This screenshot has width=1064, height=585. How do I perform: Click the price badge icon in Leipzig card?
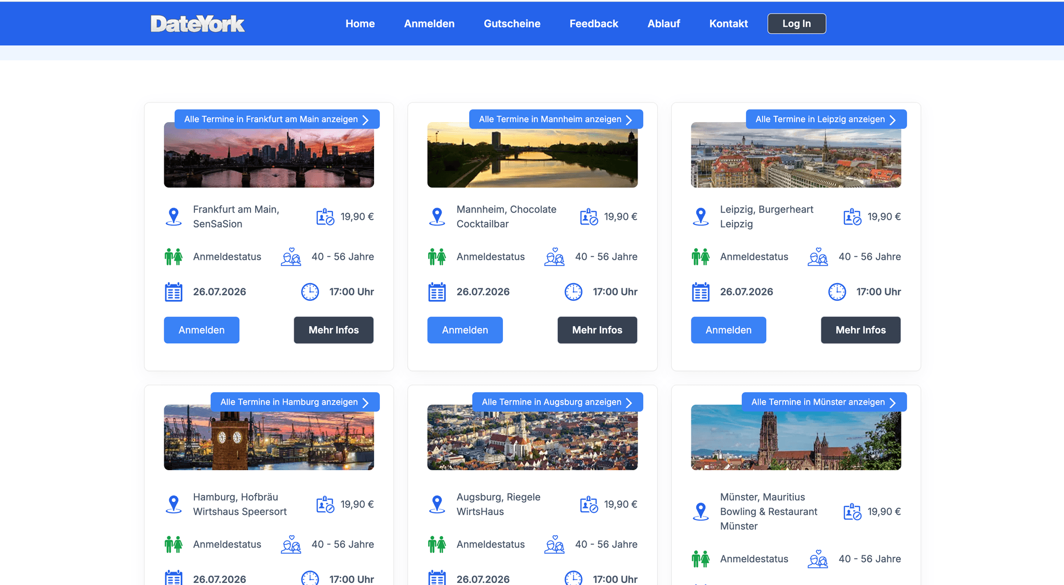coord(853,217)
